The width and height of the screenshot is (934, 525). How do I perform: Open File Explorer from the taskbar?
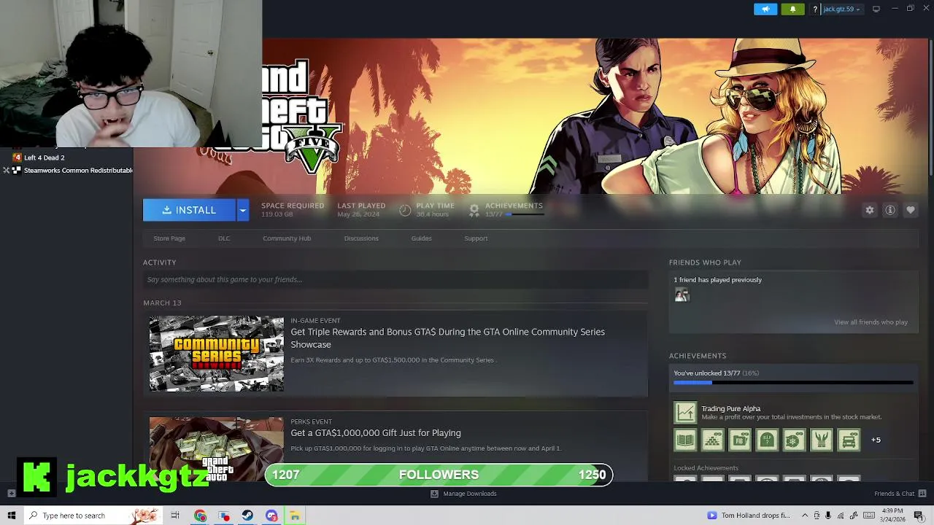295,516
